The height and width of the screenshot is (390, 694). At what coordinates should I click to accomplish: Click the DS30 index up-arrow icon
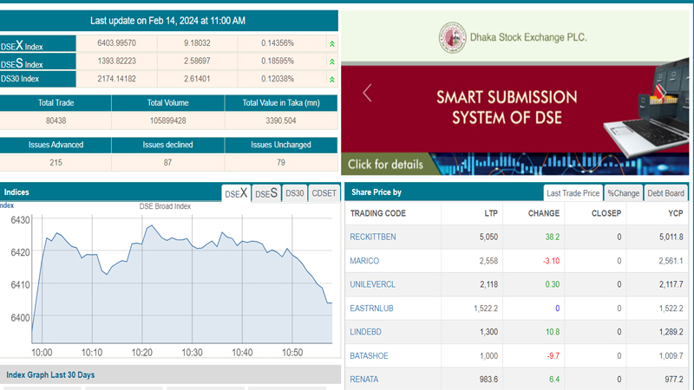[331, 79]
